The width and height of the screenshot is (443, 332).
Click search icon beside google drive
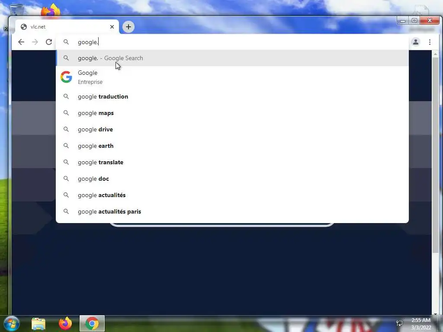coord(66,129)
